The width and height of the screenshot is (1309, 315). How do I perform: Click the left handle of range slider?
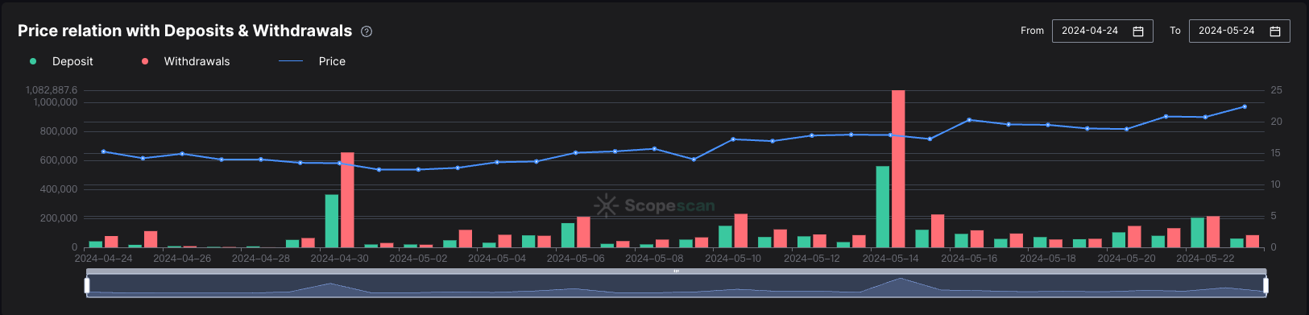pyautogui.click(x=87, y=285)
